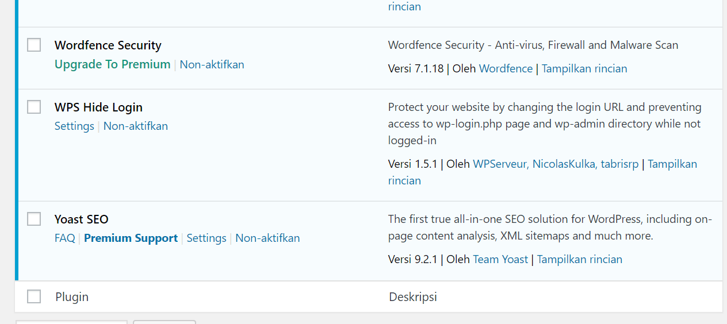Open Yoast SEO Settings link
The image size is (727, 324).
[x=206, y=238]
